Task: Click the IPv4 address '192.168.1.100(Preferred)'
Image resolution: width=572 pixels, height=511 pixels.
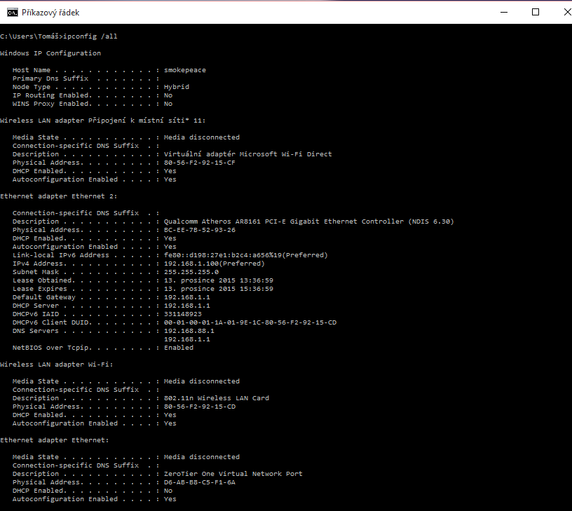Action: [x=214, y=264]
